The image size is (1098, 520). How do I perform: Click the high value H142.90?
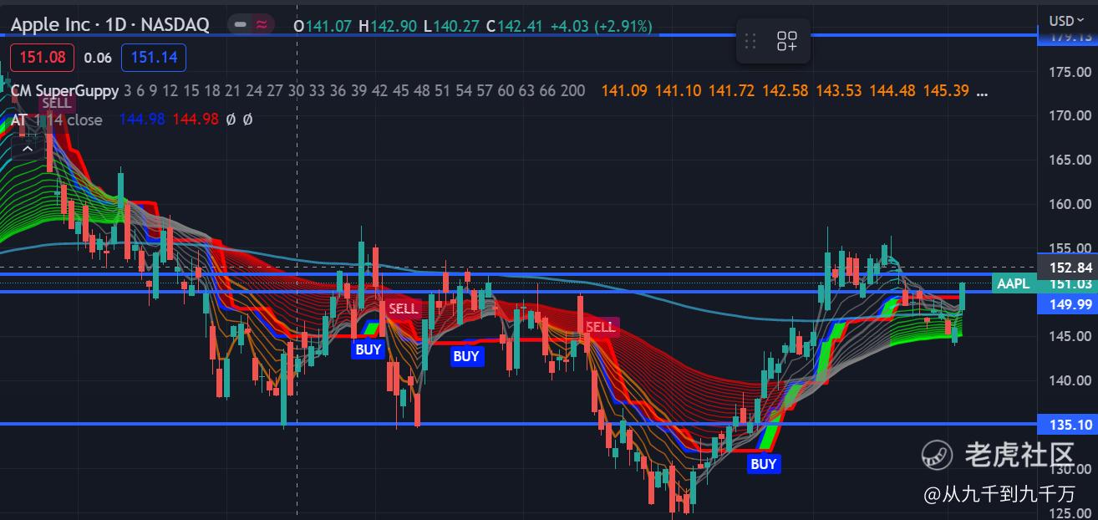388,26
